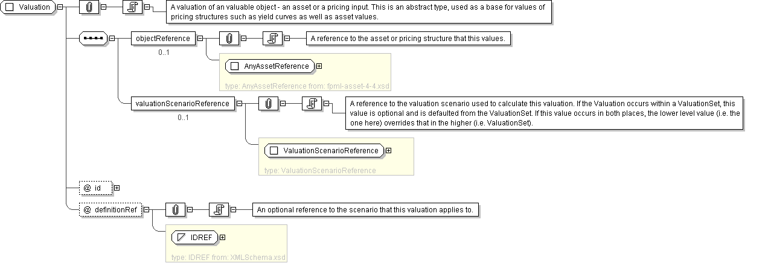768x263 pixels.
Task: Click the documentation icon next to valuationScenarioReference
Action: pyautogui.click(x=311, y=104)
